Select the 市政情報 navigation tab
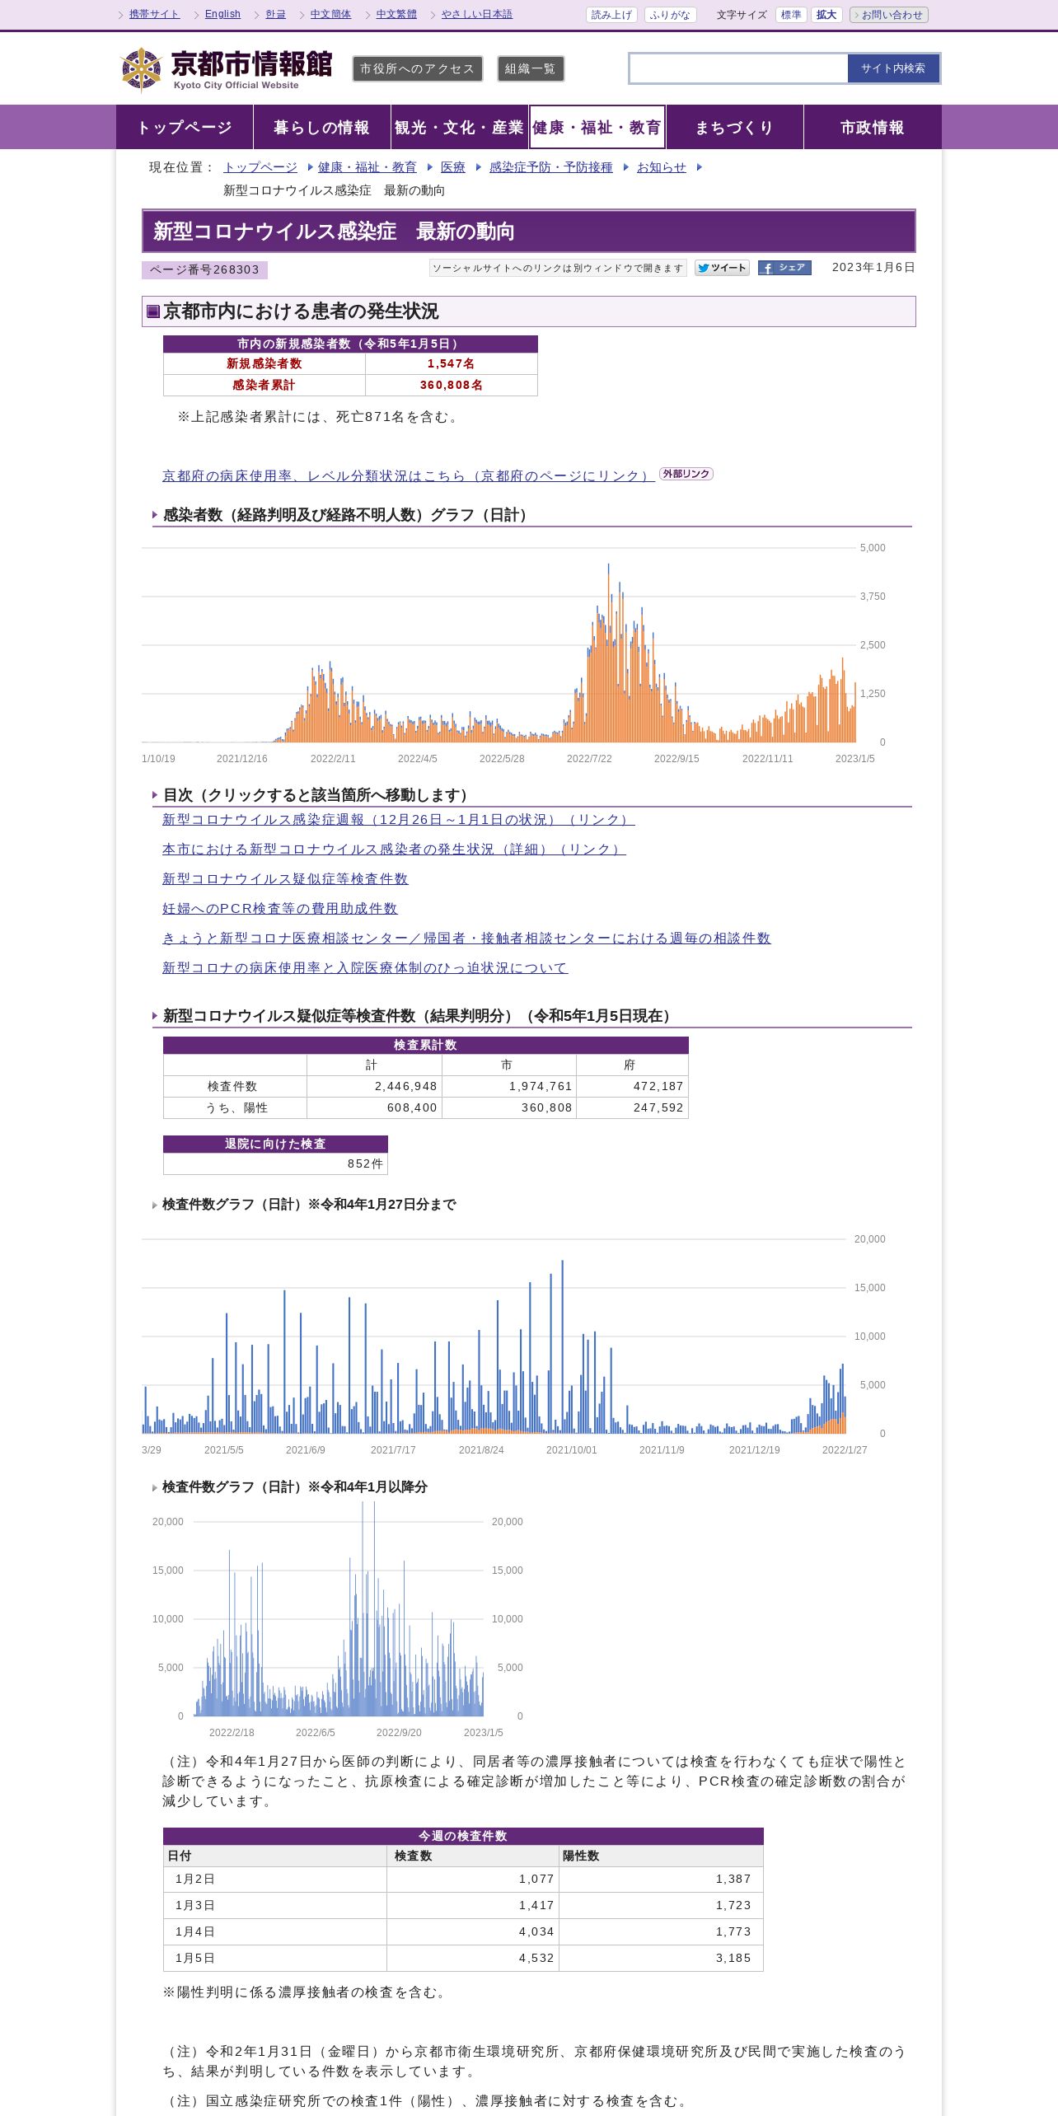 click(x=873, y=127)
